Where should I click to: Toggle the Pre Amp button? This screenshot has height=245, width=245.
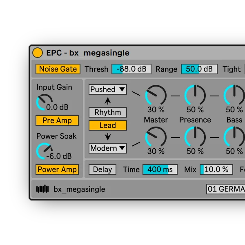coord(57,120)
